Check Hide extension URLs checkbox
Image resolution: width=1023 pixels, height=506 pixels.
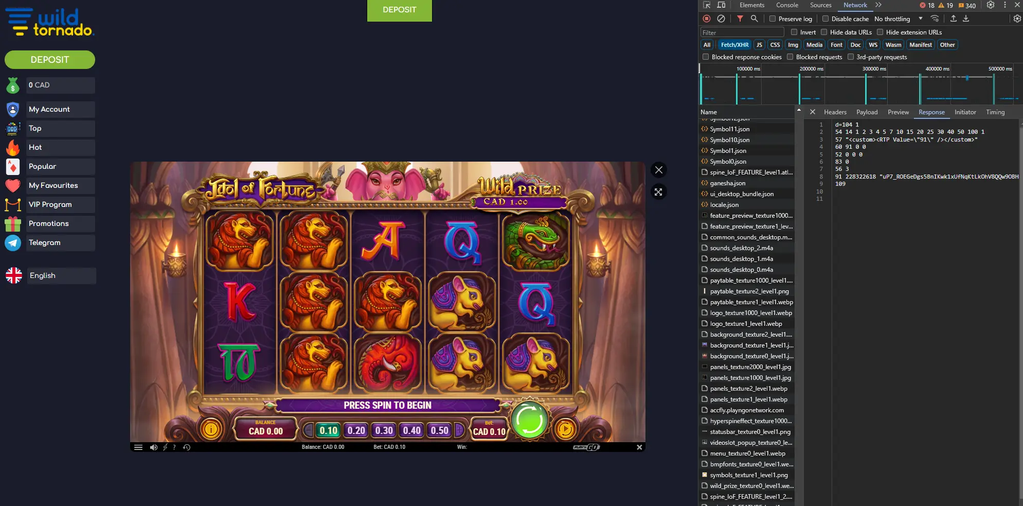[880, 32]
